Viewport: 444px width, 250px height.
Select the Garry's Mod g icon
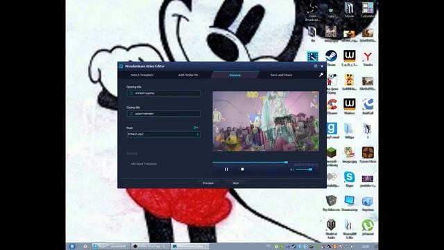332,131
